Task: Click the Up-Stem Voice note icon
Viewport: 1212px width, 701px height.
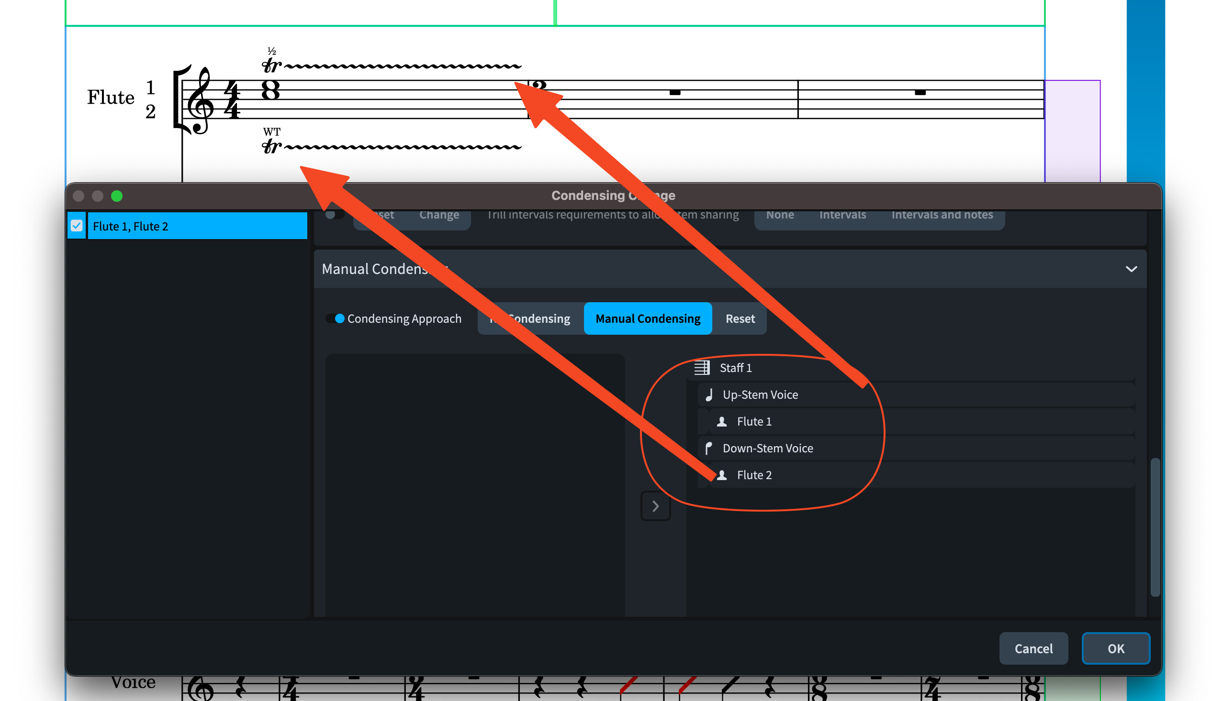Action: click(709, 395)
